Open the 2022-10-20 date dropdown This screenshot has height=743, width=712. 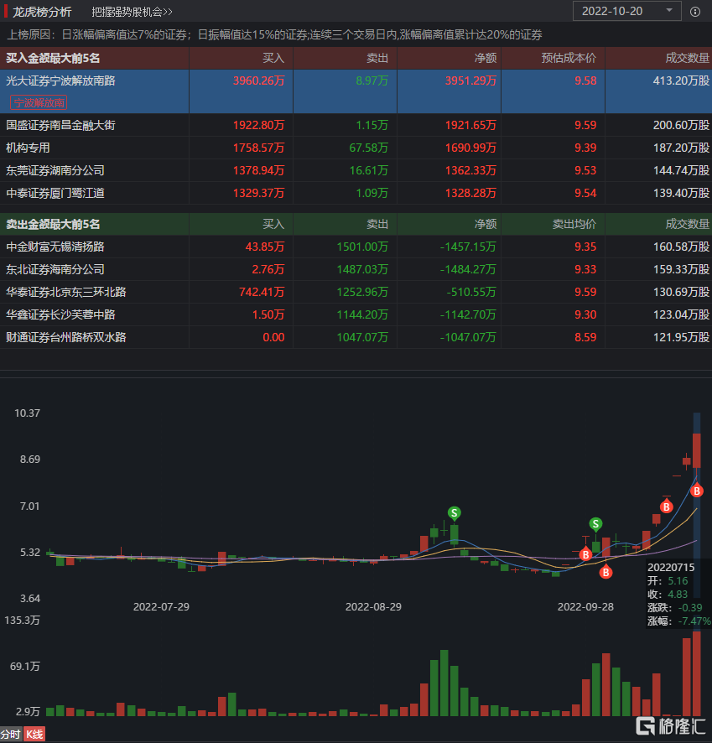[x=626, y=11]
